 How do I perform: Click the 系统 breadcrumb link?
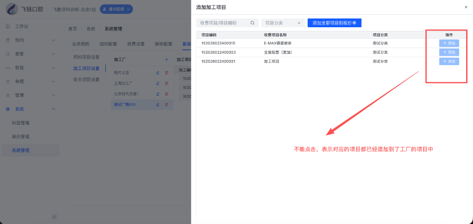pyautogui.click(x=91, y=29)
